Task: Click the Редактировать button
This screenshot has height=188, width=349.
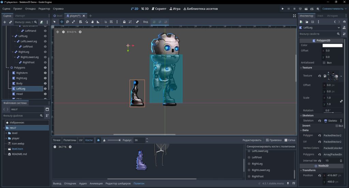Action: (x=252, y=140)
